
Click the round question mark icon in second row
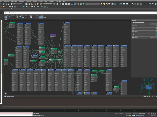tap(47, 7)
